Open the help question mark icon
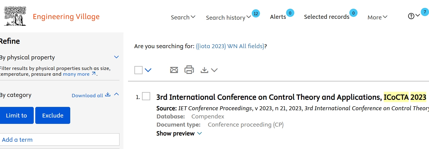This screenshot has height=149, width=429. click(411, 16)
